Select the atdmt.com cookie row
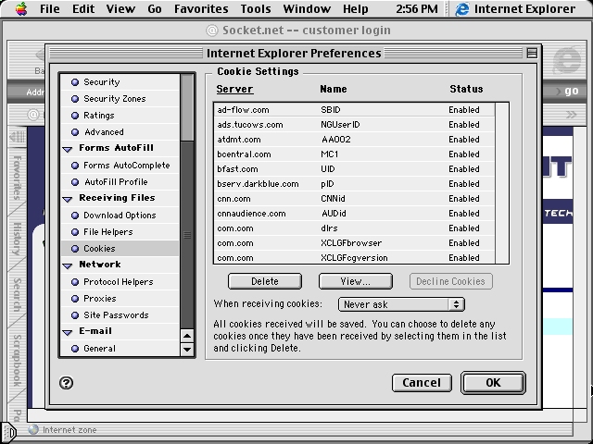 [x=354, y=140]
